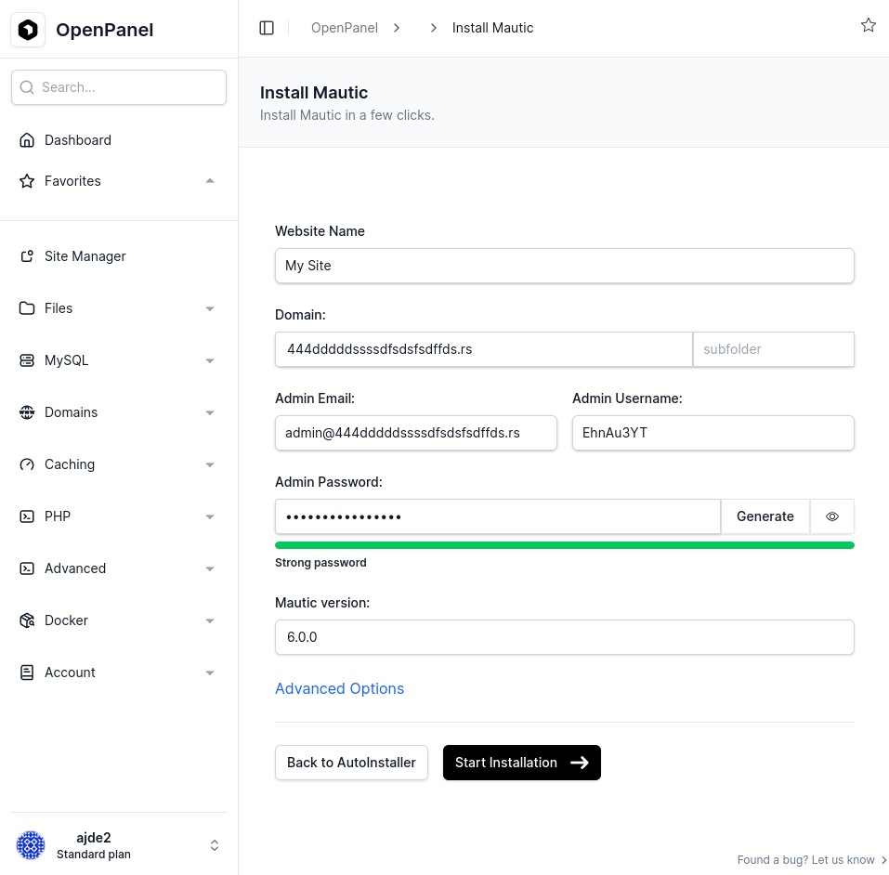Click Found a bug? Let us know
Screen dimensions: 889x875
click(811, 860)
